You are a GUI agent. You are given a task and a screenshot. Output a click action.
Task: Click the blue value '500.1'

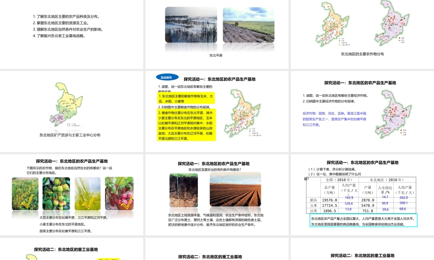pos(404,203)
